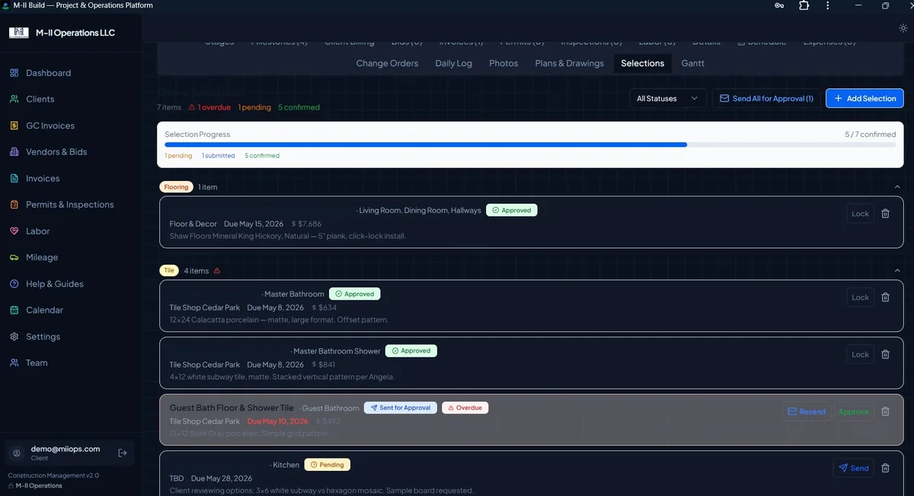Click the Team users icon

click(14, 363)
